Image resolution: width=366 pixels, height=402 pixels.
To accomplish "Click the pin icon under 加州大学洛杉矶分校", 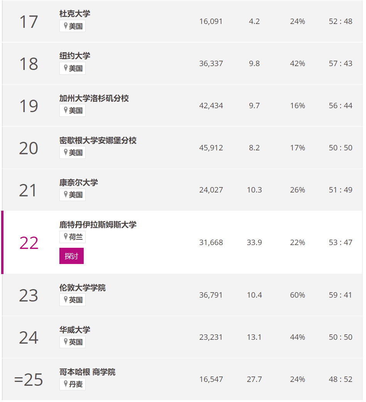I will click(66, 110).
